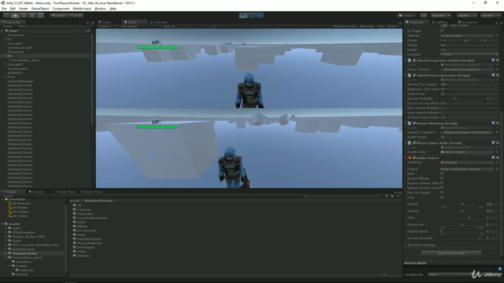Screen dimensions: 504x283
Task: Pick Material object via circle selector
Action: point(497,36)
